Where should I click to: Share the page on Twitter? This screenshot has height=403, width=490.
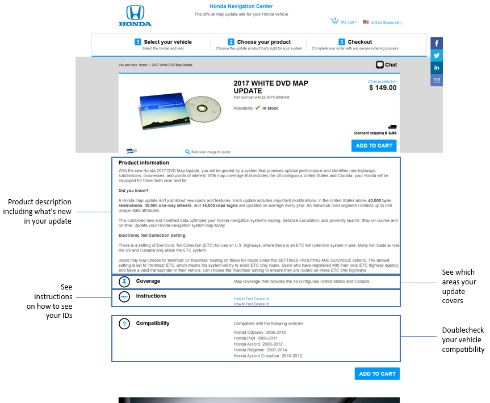pos(437,56)
